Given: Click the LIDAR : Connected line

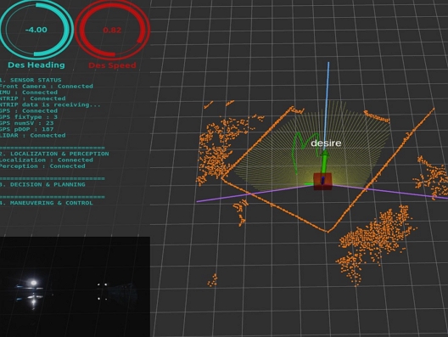Looking at the screenshot, I should 32,135.
